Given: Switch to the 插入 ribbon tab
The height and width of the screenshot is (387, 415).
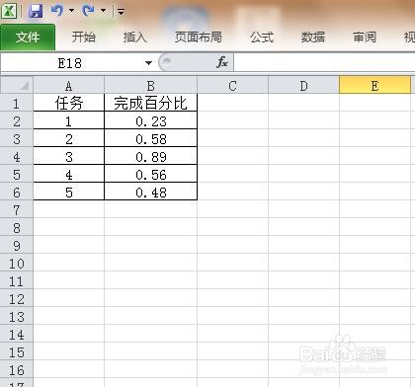Looking at the screenshot, I should tap(135, 37).
